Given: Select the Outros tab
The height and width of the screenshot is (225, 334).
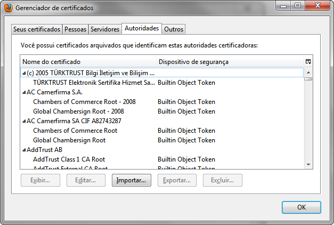Looking at the screenshot, I should click(x=174, y=29).
